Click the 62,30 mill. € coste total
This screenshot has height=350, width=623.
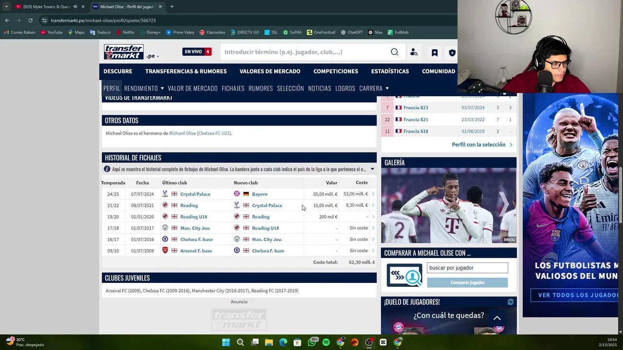pyautogui.click(x=362, y=262)
